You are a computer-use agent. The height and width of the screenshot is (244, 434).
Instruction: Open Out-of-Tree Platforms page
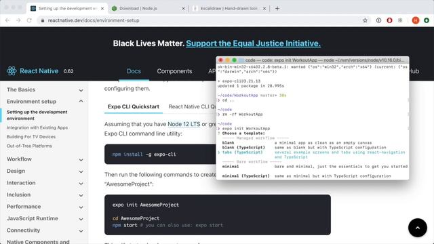(x=29, y=146)
